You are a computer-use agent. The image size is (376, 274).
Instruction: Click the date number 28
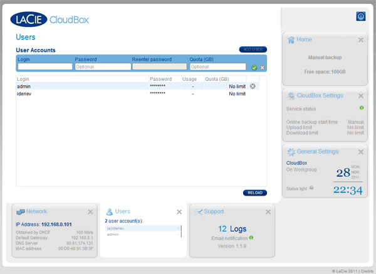coord(343,172)
